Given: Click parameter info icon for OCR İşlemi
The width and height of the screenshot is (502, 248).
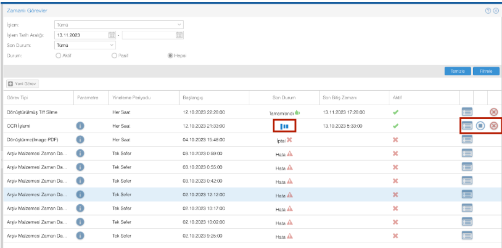Looking at the screenshot, I should 80,126.
